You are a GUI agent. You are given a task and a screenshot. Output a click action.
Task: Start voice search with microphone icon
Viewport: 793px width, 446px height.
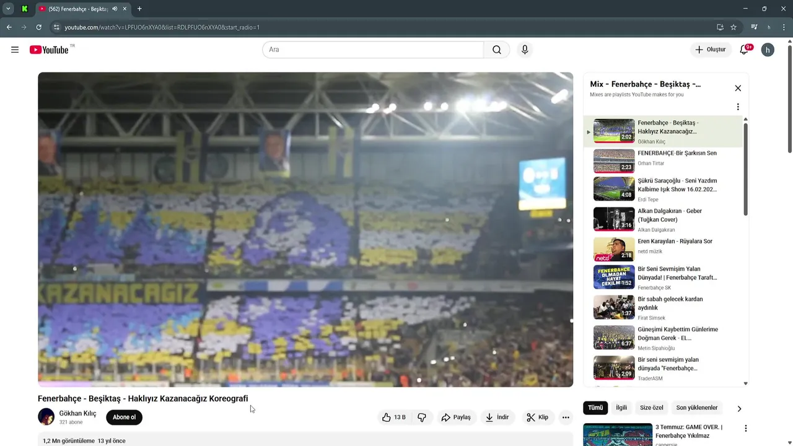(525, 50)
